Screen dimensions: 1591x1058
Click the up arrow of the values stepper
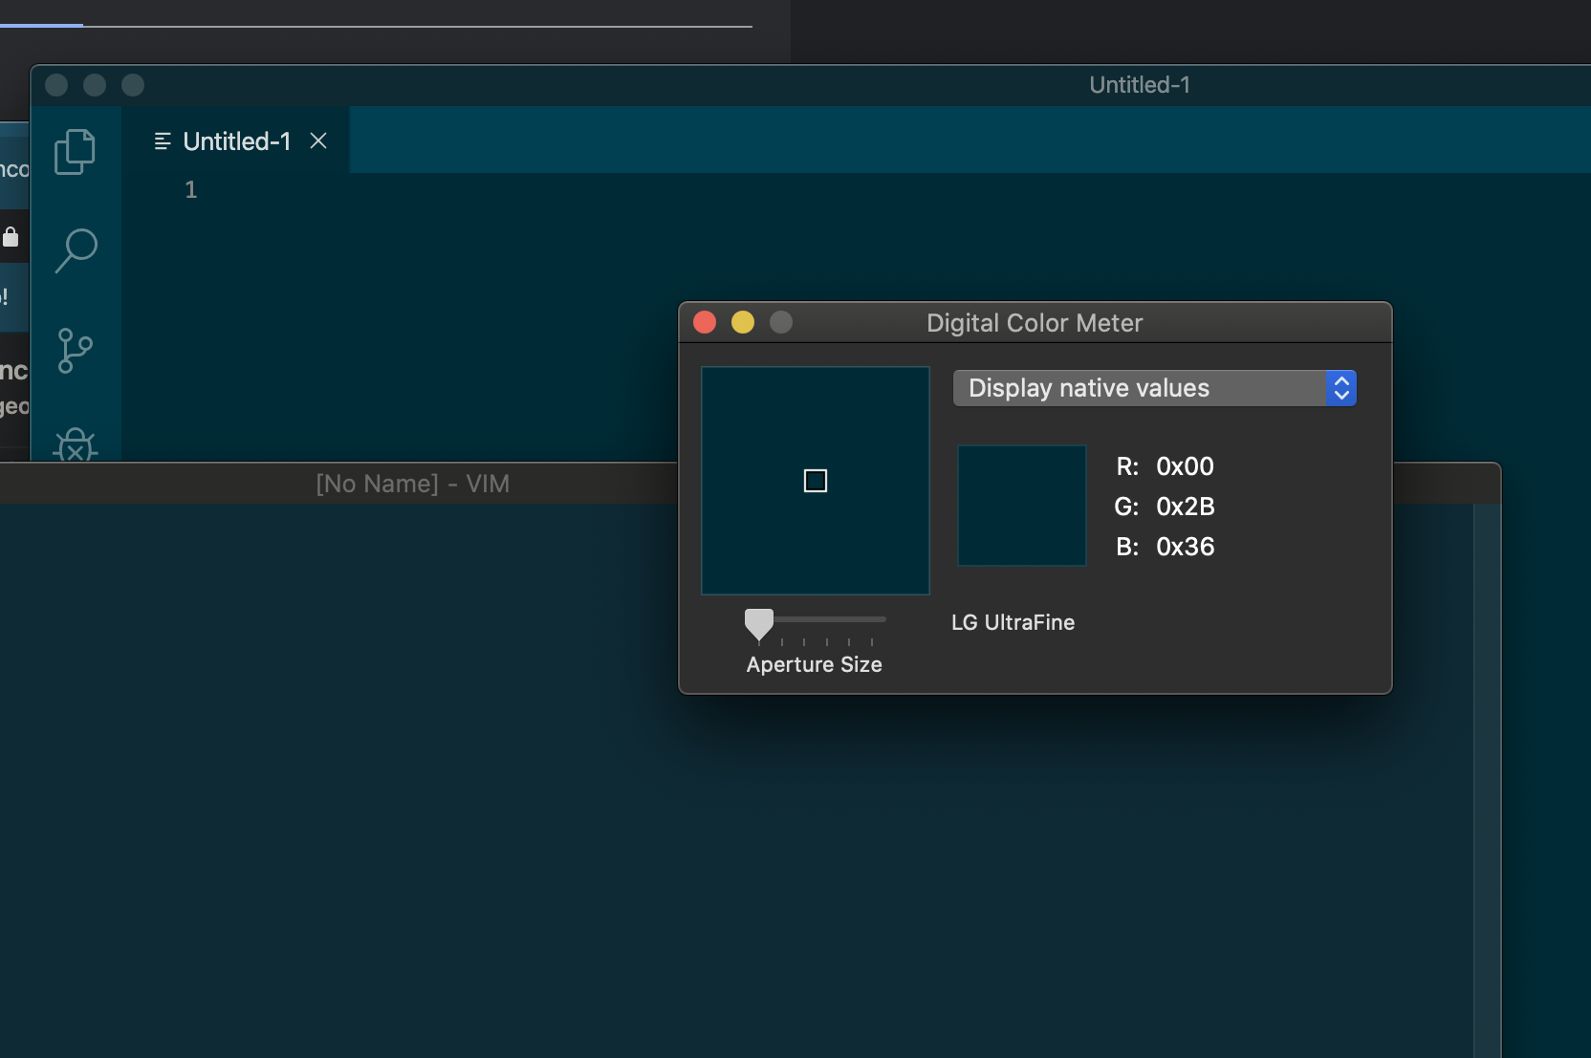tap(1341, 381)
